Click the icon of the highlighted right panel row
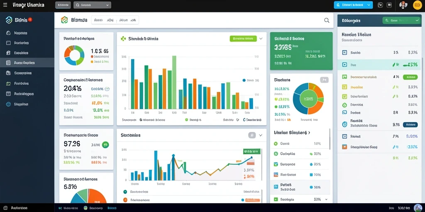 [x=344, y=65]
